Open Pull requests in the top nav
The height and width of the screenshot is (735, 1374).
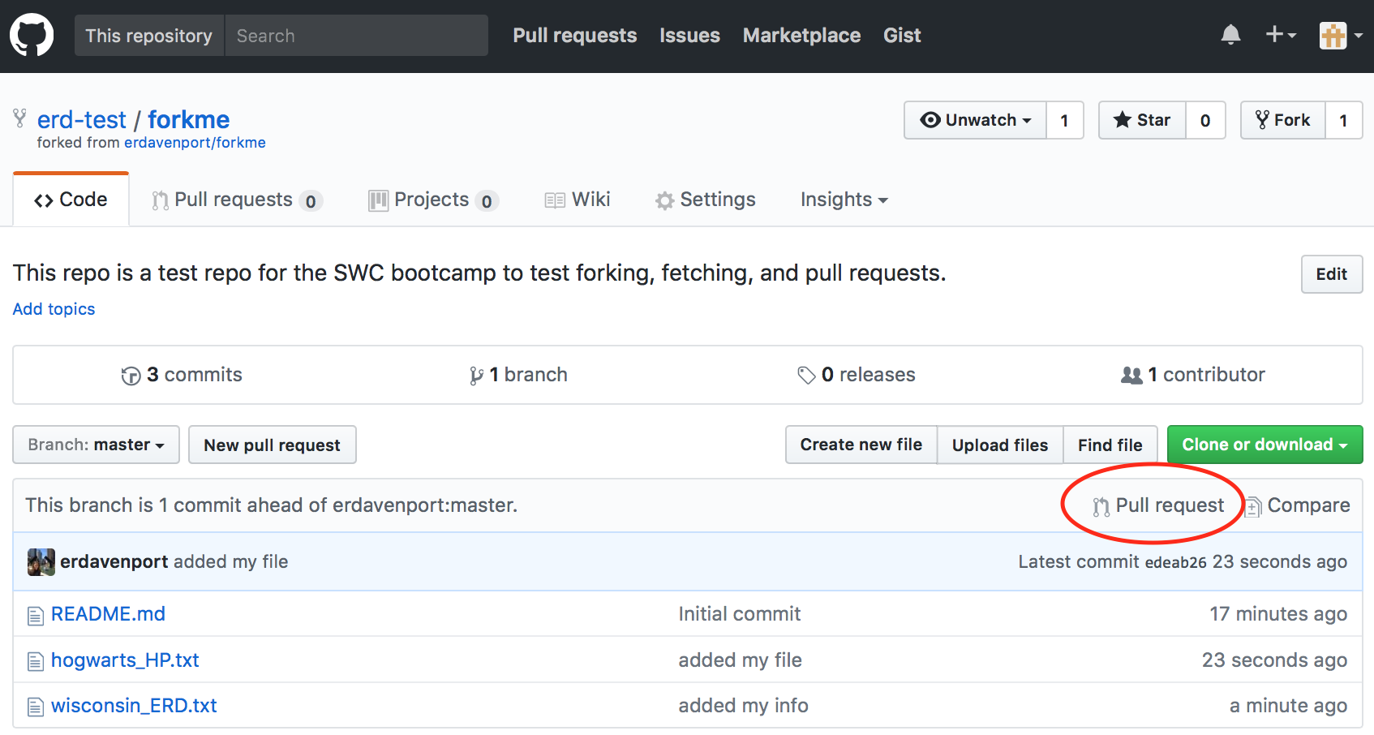[x=575, y=36]
